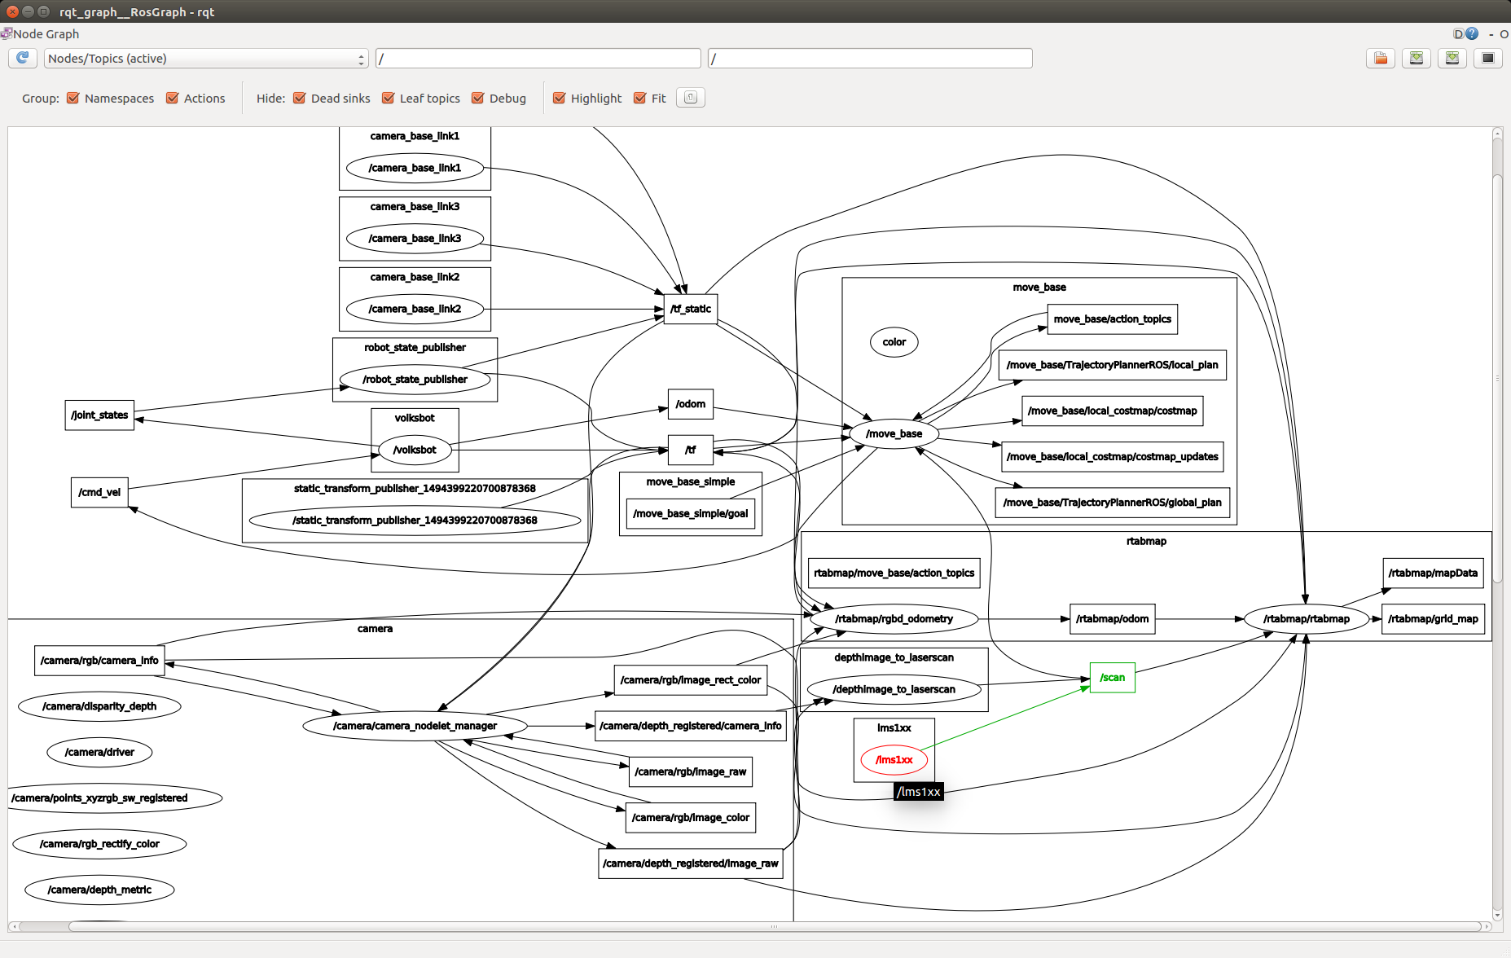Click the left green-arrow save icon
This screenshot has width=1511, height=958.
click(x=1417, y=58)
